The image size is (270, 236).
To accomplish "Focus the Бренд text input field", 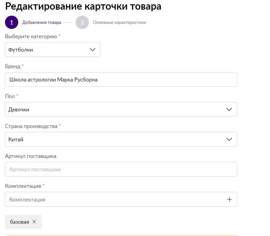I will pyautogui.click(x=121, y=79).
